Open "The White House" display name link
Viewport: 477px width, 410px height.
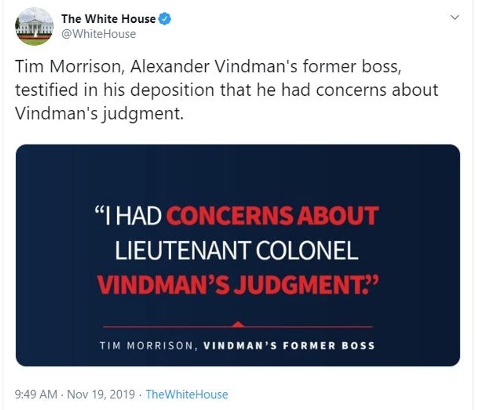point(108,19)
